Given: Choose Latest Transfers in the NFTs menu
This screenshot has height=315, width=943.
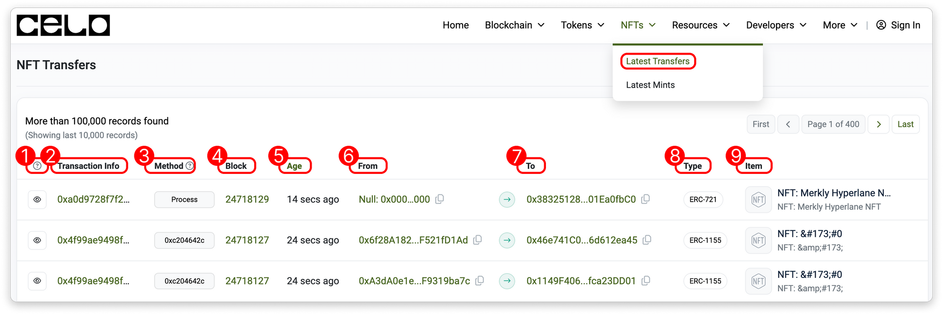Looking at the screenshot, I should pos(657,62).
